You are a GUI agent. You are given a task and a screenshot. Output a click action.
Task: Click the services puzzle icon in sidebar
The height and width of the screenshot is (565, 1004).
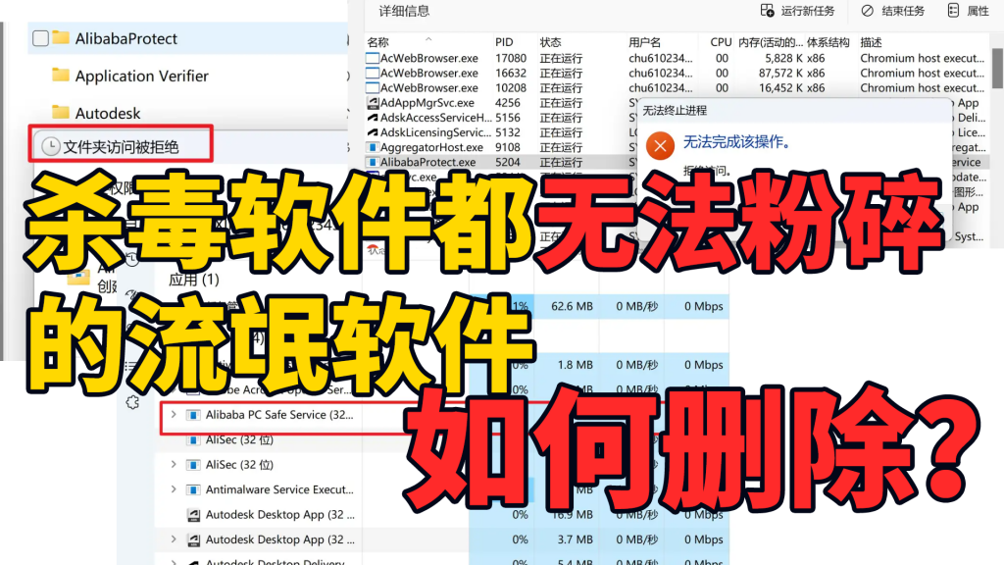click(133, 402)
